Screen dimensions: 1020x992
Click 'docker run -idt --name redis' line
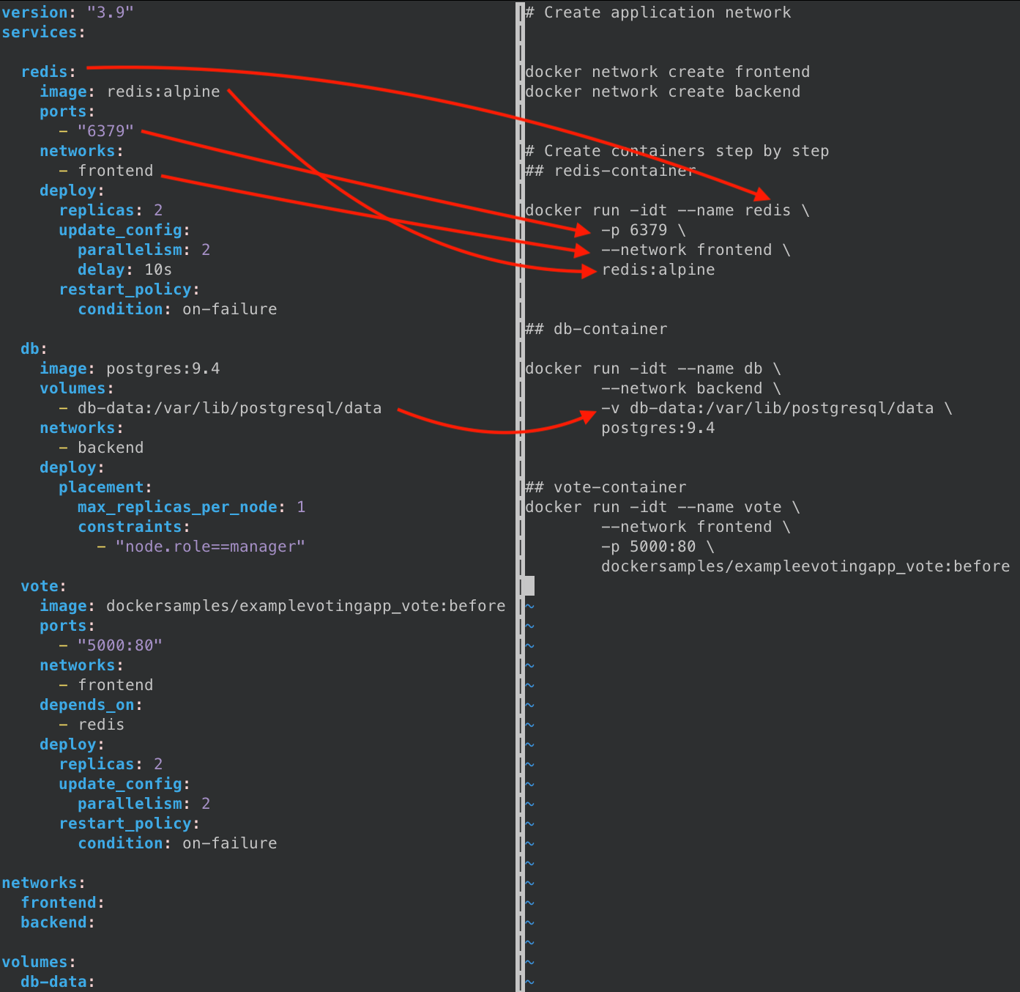[x=667, y=210]
